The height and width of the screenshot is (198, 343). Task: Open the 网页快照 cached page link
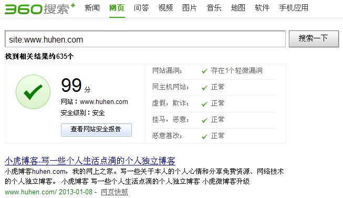pos(114,192)
